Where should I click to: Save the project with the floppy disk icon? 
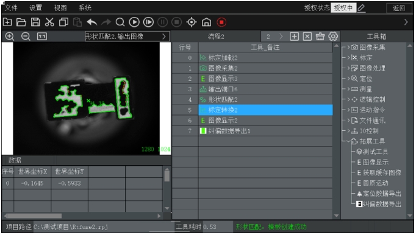pyautogui.click(x=35, y=22)
